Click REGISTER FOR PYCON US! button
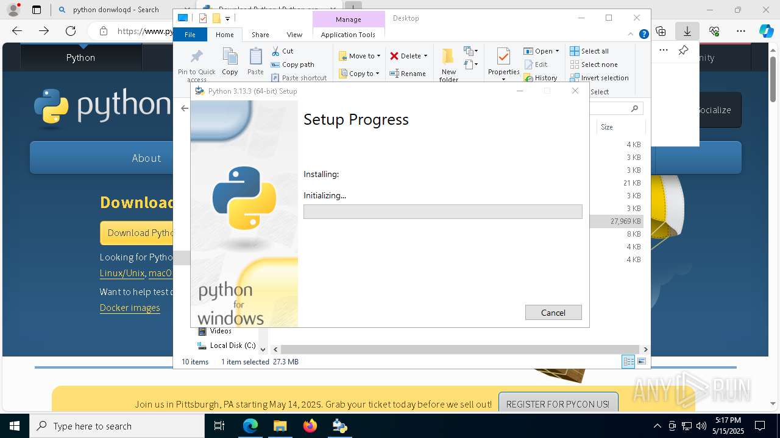Image resolution: width=780 pixels, height=438 pixels. coord(558,404)
